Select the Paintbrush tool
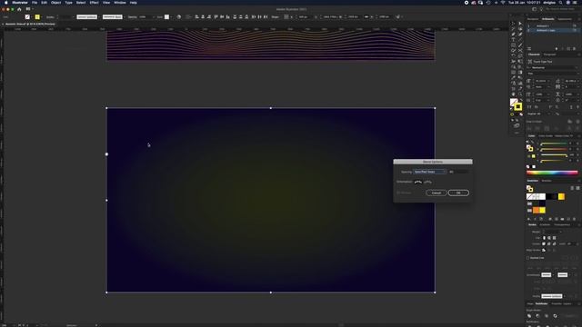The width and height of the screenshot is (582, 327). pyautogui.click(x=520, y=45)
